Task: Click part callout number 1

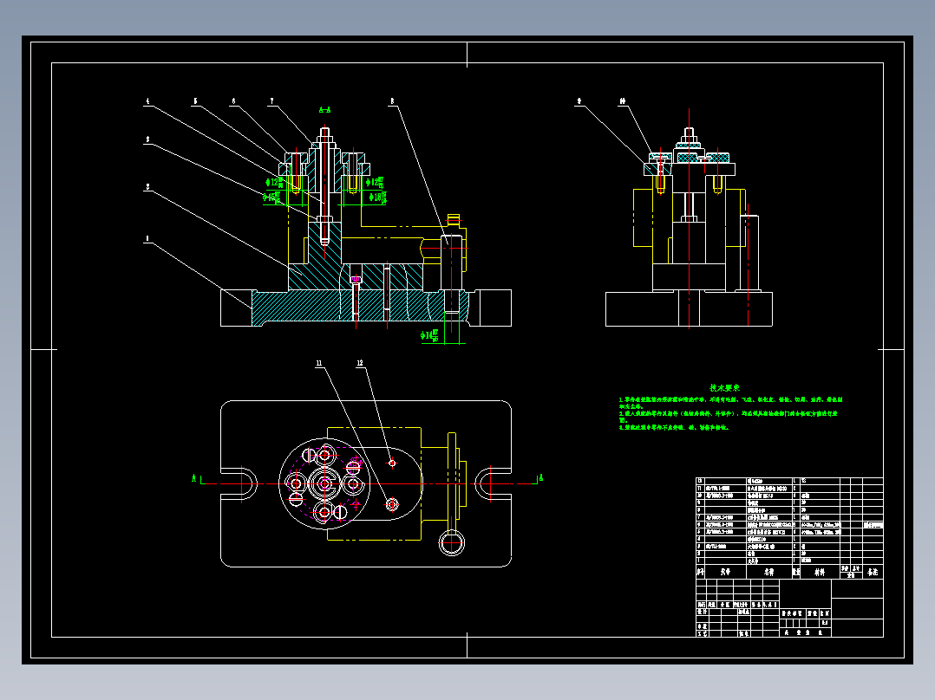Action: [147, 238]
